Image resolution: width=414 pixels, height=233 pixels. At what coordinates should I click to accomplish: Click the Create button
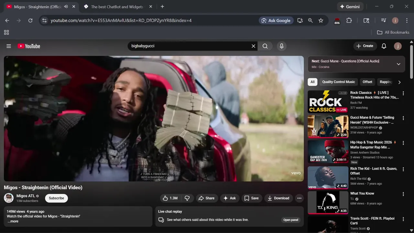pos(365,46)
